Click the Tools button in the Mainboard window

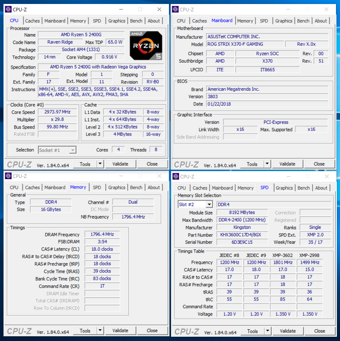pyautogui.click(x=252, y=164)
